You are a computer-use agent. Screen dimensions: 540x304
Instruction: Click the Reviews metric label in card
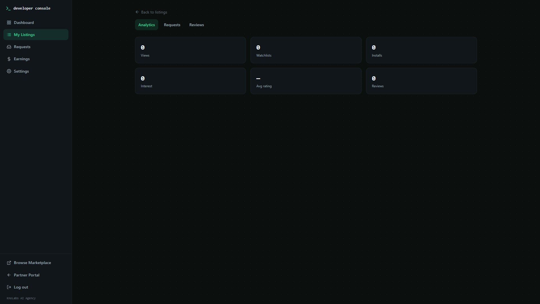pos(377,86)
